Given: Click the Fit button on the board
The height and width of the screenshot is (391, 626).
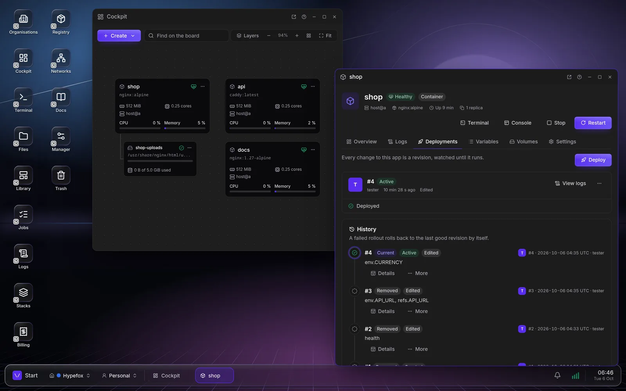Looking at the screenshot, I should [x=325, y=36].
